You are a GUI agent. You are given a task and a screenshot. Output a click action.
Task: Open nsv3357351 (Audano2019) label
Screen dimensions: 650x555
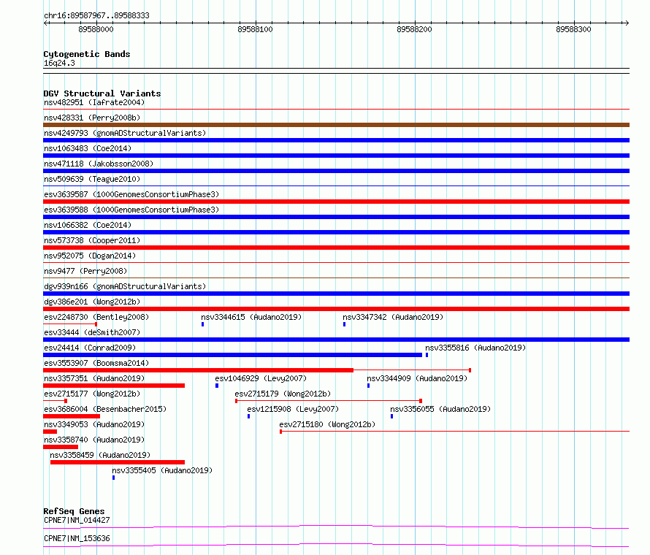(x=94, y=378)
